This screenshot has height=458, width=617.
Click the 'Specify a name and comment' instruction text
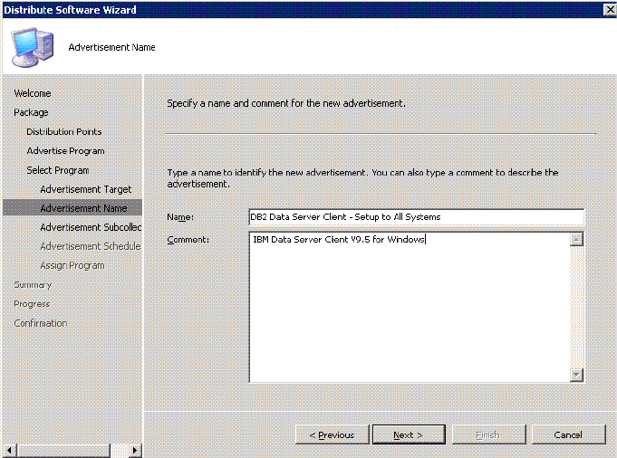[x=286, y=103]
